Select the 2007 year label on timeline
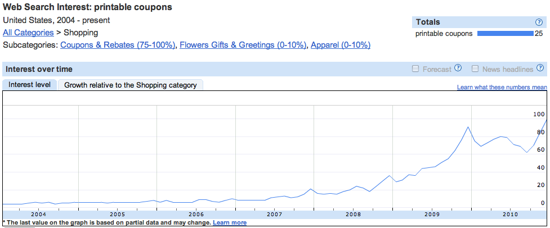The height and width of the screenshot is (228, 550). (x=275, y=213)
